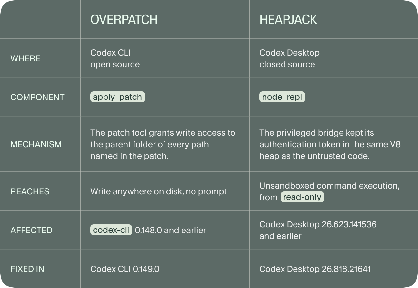Click the COMPONENT row label
This screenshot has width=418, height=288.
[x=37, y=97]
